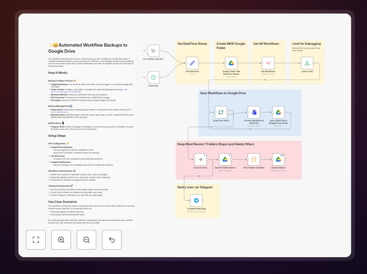The image size is (367, 274).
Task: Select Save JSON File to Google Drive node
Action: point(278,112)
